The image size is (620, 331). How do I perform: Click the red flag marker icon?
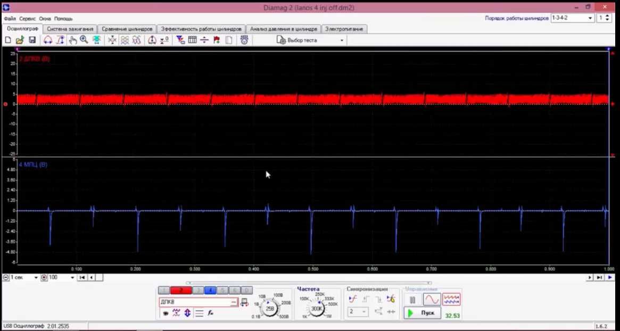tap(216, 40)
